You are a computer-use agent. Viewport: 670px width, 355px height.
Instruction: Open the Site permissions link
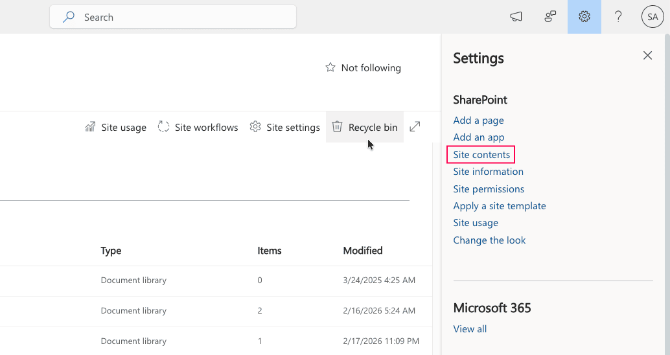point(489,189)
